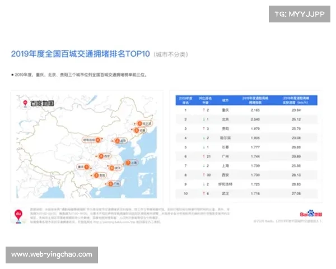Screen dimensions: 336x269
Task: Click the down arrow in the 北京 row
Action: click(204, 119)
